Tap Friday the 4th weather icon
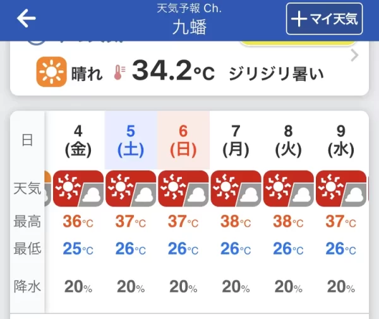Image resolution: width=379 pixels, height=319 pixels. (x=78, y=188)
